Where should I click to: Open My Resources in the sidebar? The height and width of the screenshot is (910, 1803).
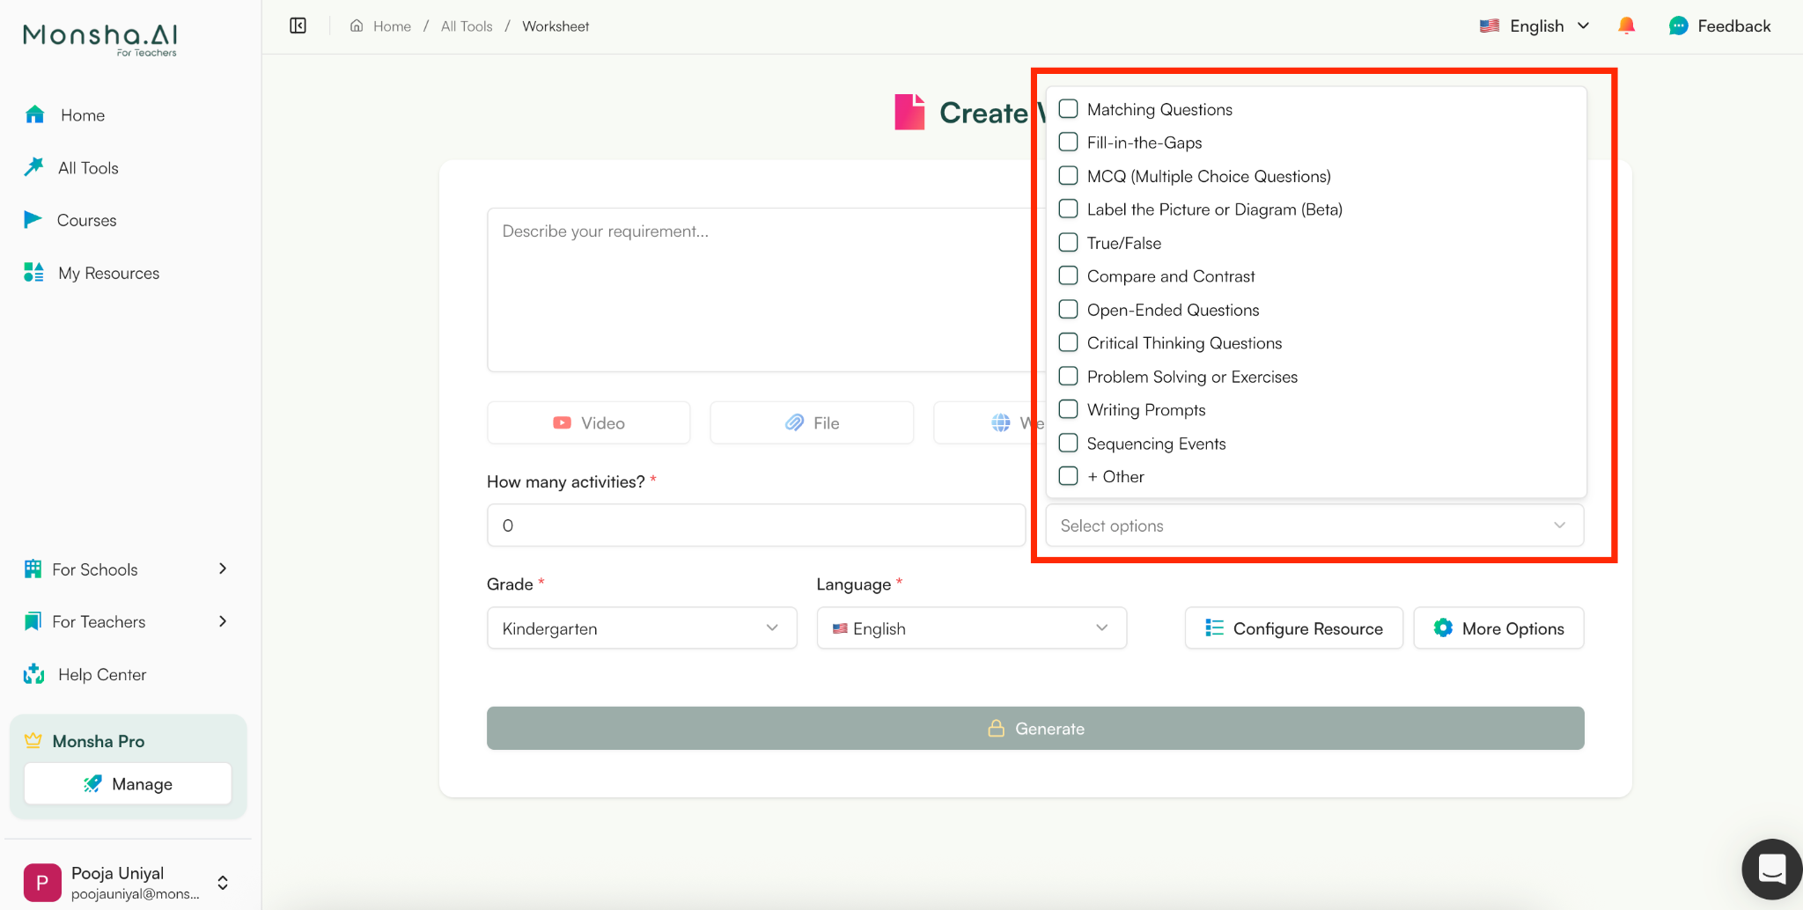[x=109, y=273]
